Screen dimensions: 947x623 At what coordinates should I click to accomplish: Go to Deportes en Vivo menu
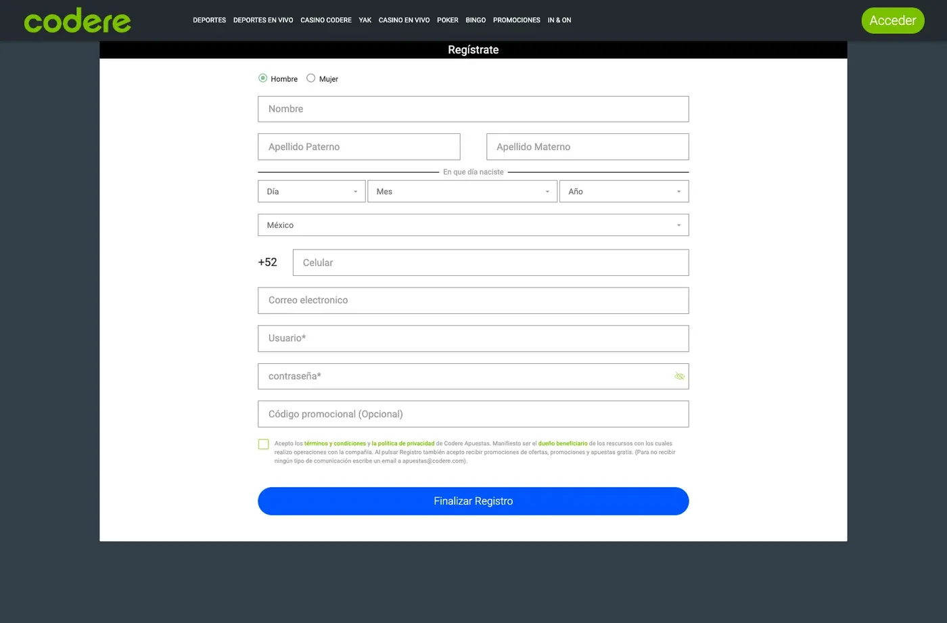263,20
